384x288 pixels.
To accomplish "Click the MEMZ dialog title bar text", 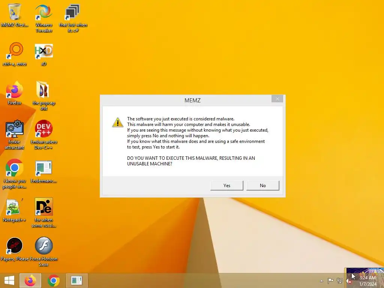I will 192,100.
